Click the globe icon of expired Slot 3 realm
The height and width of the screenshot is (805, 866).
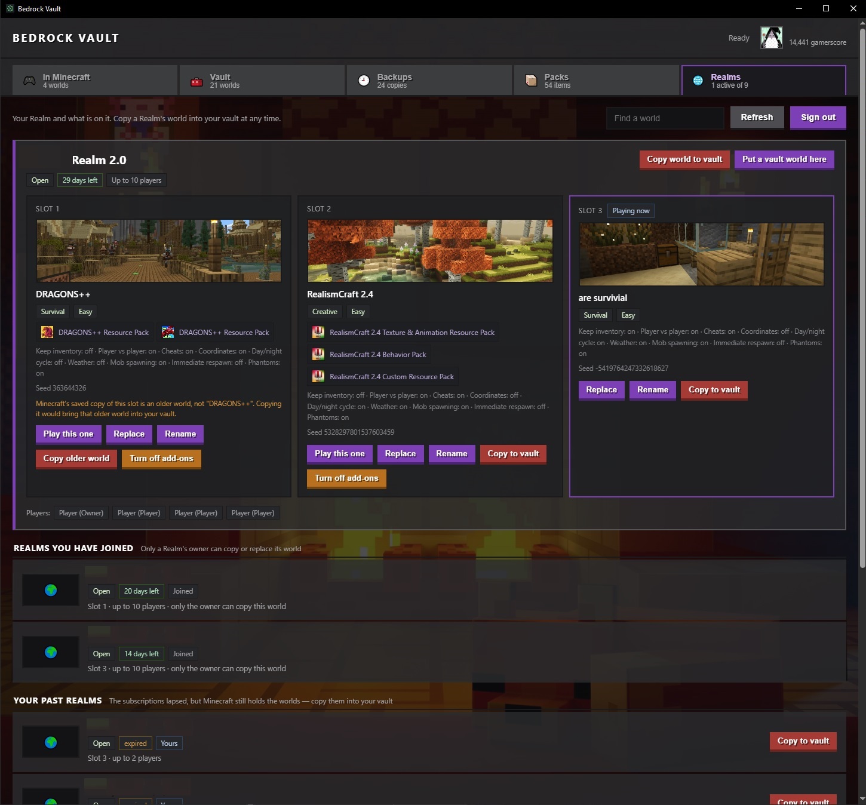51,742
